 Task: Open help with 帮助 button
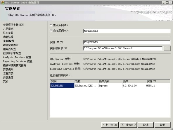162,125
